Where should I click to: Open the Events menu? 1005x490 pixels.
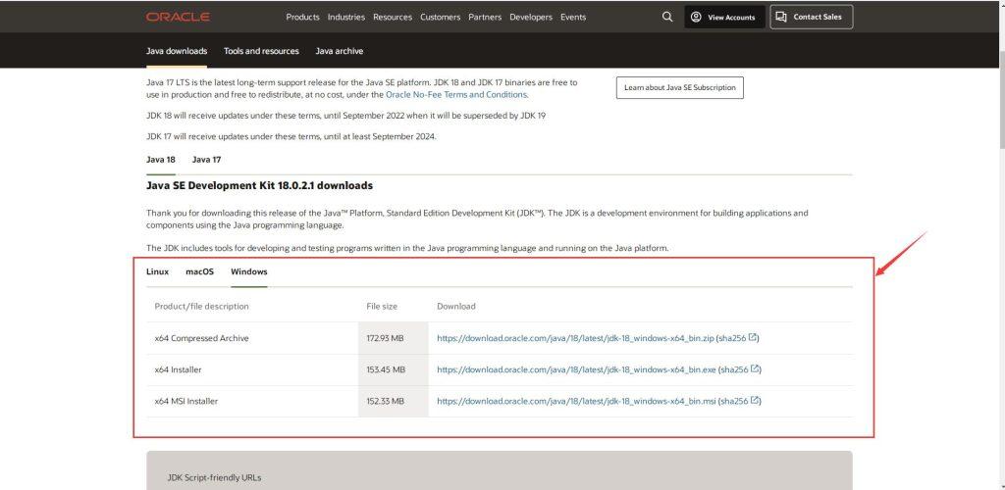(573, 18)
